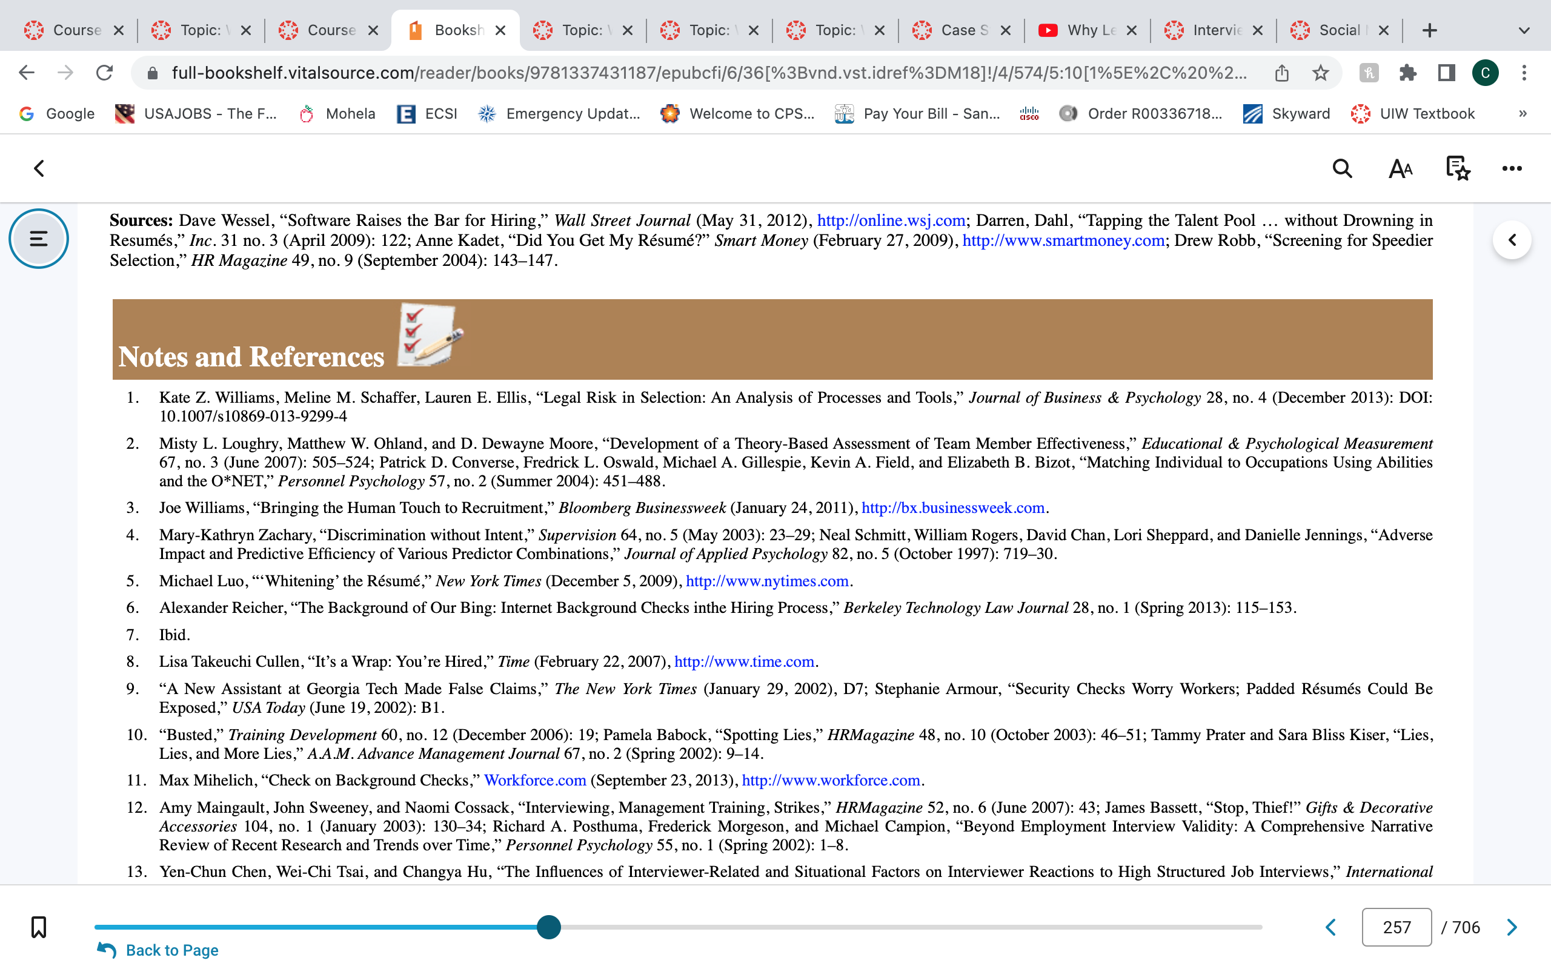Reload the current page
This screenshot has width=1551, height=969.
pyautogui.click(x=104, y=73)
